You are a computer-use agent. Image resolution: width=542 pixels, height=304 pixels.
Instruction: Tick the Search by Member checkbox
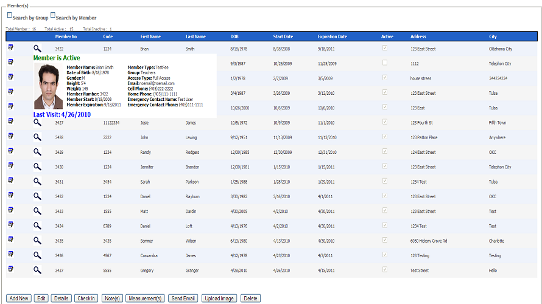(53, 15)
